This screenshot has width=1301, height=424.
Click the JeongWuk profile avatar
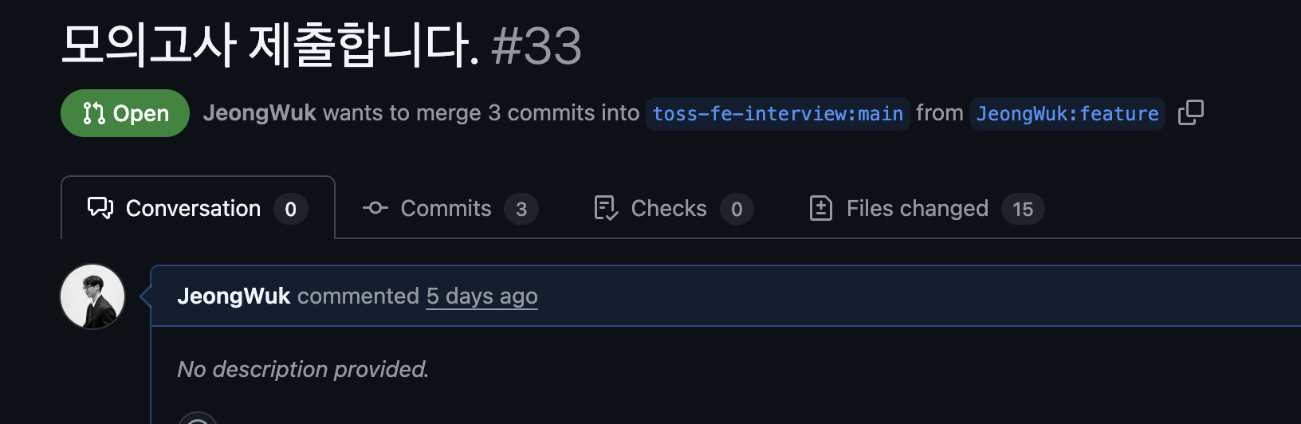pos(92,296)
